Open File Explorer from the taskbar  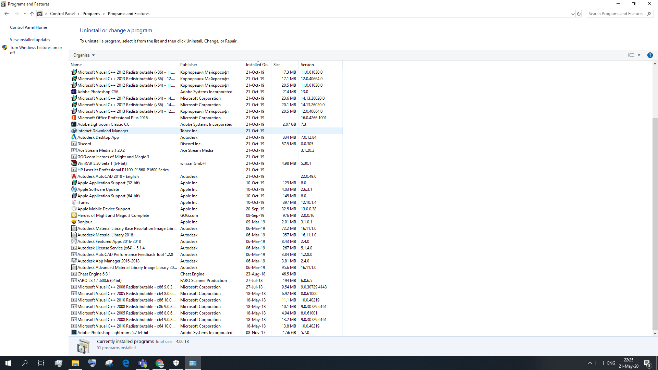pyautogui.click(x=75, y=363)
